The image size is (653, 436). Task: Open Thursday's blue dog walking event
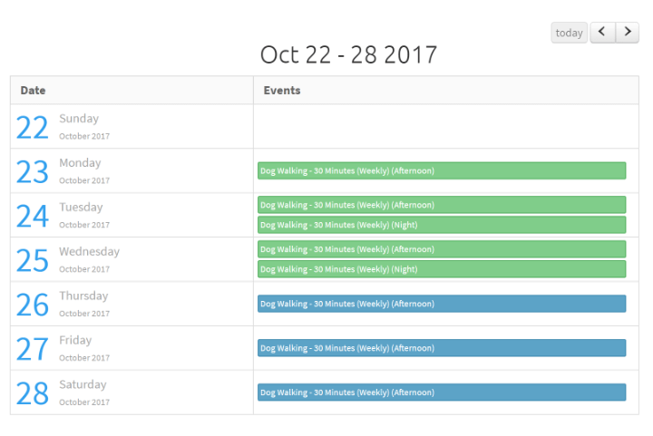click(x=442, y=304)
